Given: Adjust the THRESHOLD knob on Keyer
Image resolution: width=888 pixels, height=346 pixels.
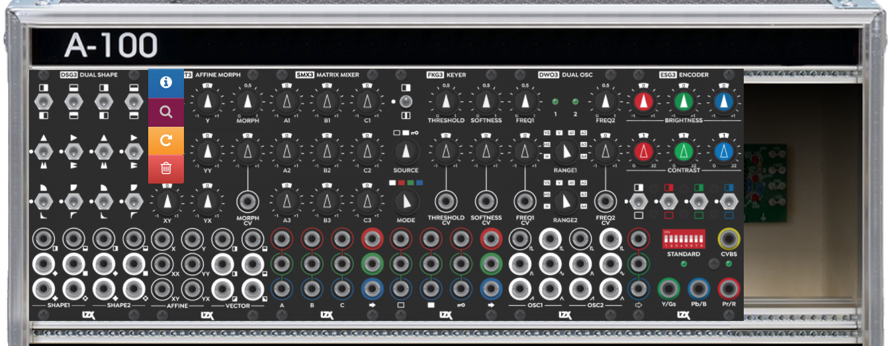Looking at the screenshot, I should click(x=446, y=101).
